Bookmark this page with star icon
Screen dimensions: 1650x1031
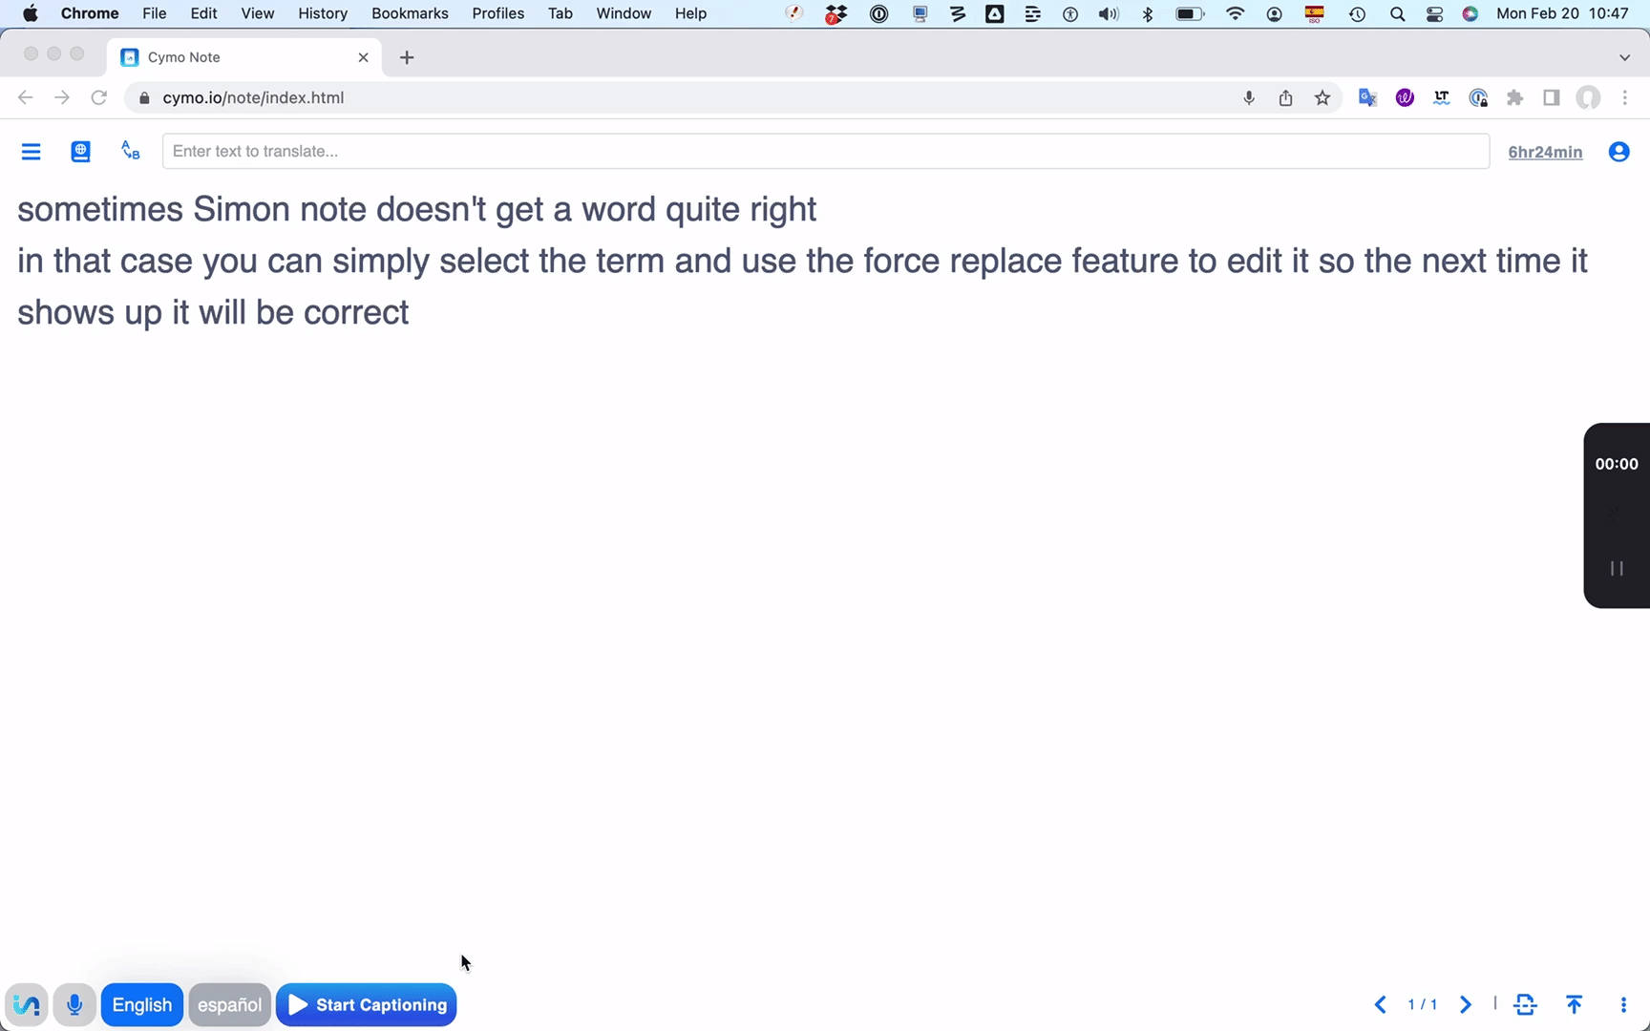click(x=1322, y=97)
